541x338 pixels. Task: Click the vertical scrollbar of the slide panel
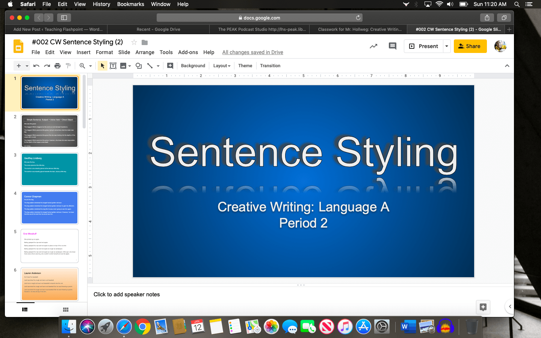coord(84,101)
